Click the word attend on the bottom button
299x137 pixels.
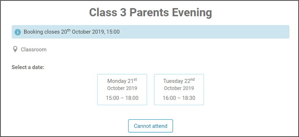(159, 126)
